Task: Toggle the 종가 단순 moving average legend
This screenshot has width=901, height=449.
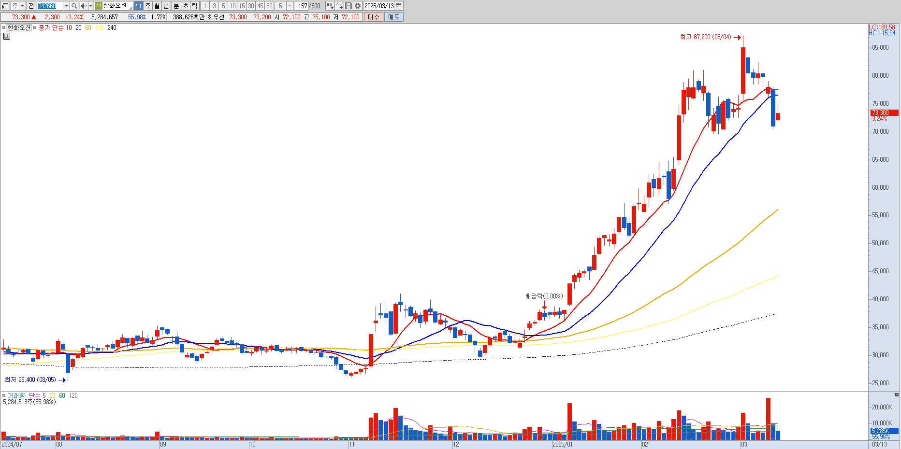Action: 51,28
